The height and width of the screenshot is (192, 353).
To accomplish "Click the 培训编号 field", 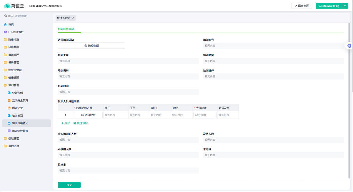I will (274, 46).
